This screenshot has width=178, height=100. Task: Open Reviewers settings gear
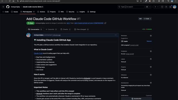point(151,36)
